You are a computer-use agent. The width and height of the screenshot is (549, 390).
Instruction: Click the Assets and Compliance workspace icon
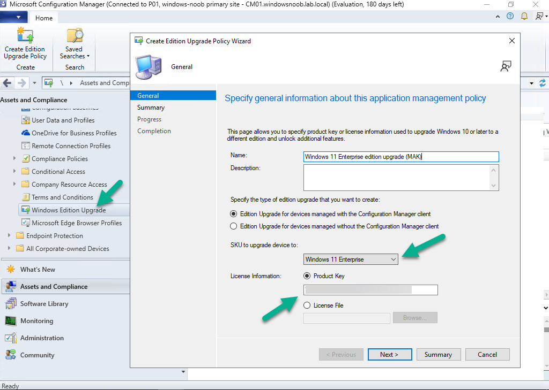click(11, 286)
